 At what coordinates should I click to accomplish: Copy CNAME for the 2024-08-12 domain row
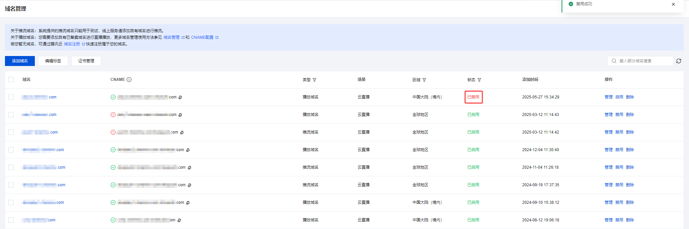pos(179,220)
